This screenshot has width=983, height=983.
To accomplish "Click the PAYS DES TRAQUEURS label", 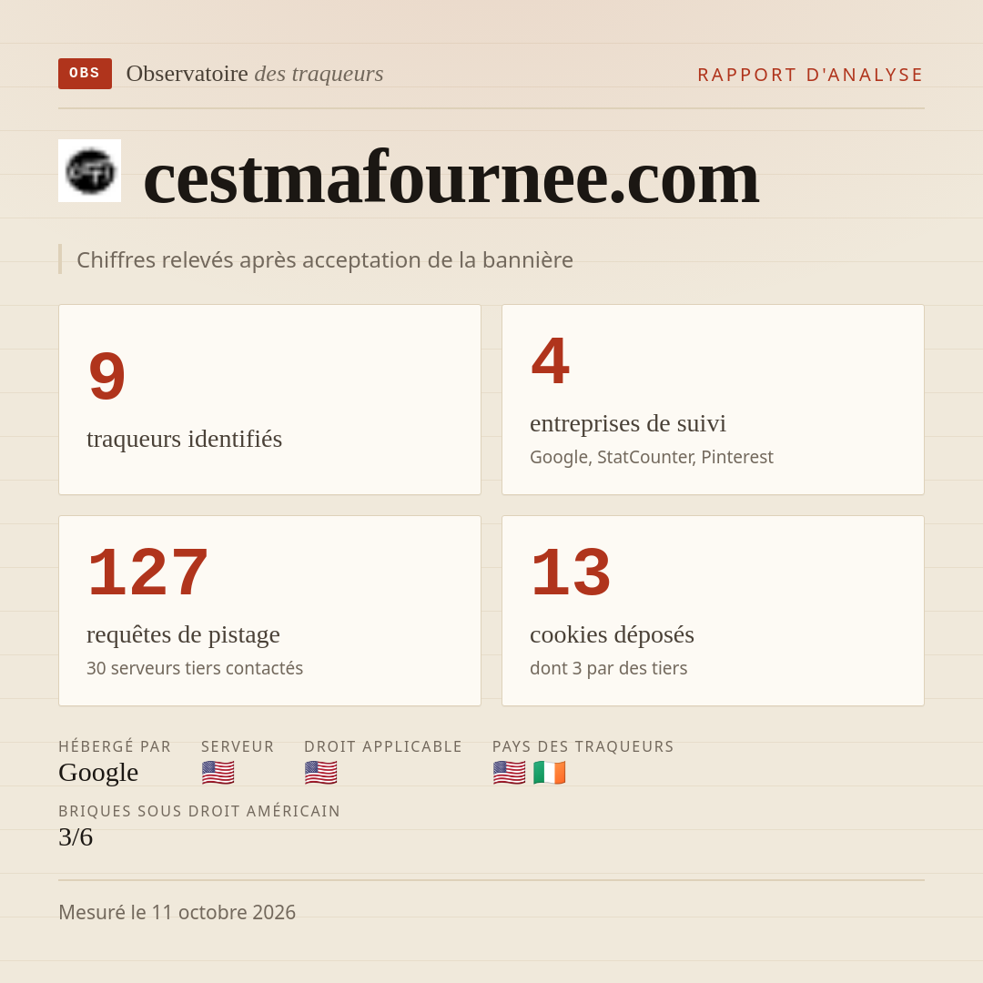I will coord(583,746).
